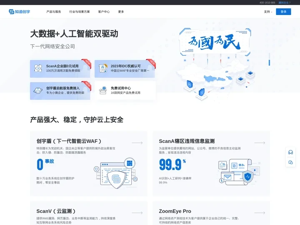Viewport: 300px width, 225px height.
Task: Click the 知道创宇 logo
Action: tap(19, 12)
